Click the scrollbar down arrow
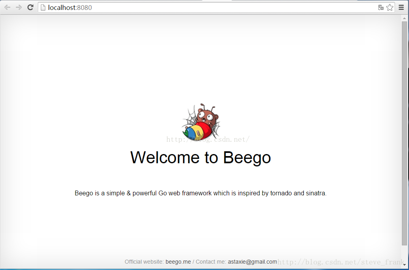Viewport: 409px width, 270px height. (x=404, y=265)
